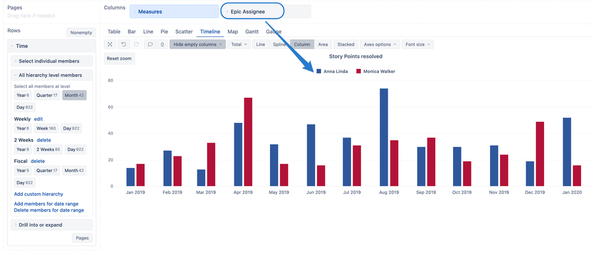The width and height of the screenshot is (594, 255).
Task: Select Weekly Day 922 level
Action: (71, 128)
